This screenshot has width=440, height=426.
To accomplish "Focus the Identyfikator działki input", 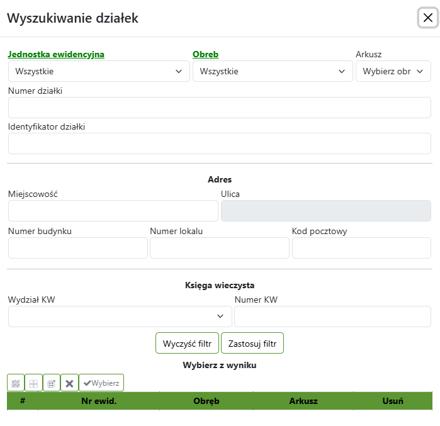I will (x=219, y=143).
